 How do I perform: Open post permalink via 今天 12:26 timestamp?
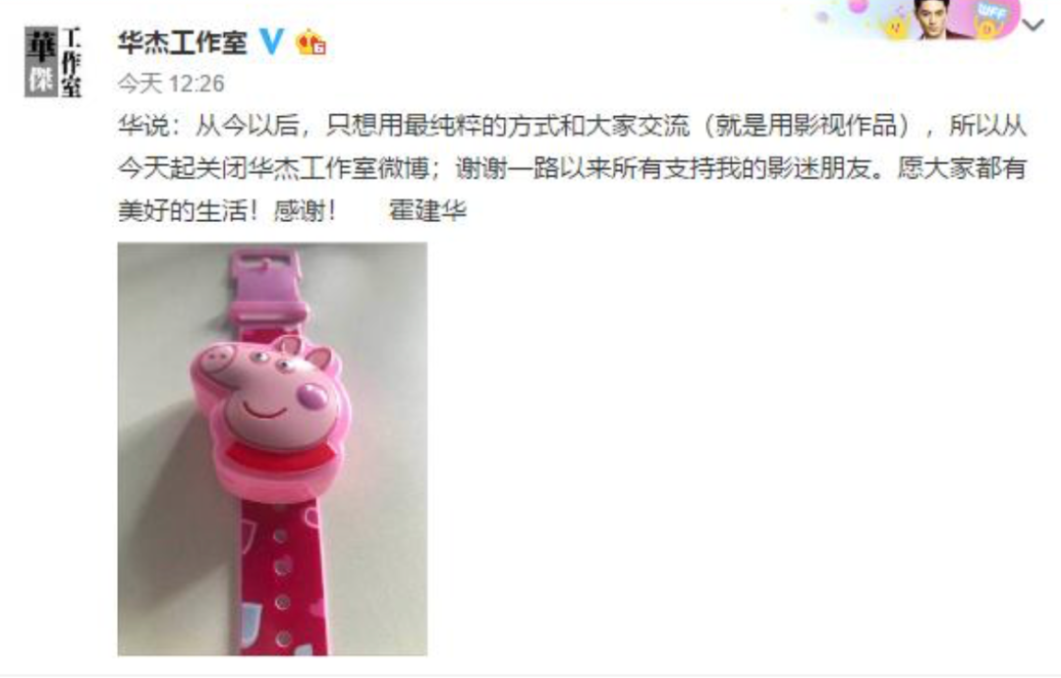click(171, 84)
